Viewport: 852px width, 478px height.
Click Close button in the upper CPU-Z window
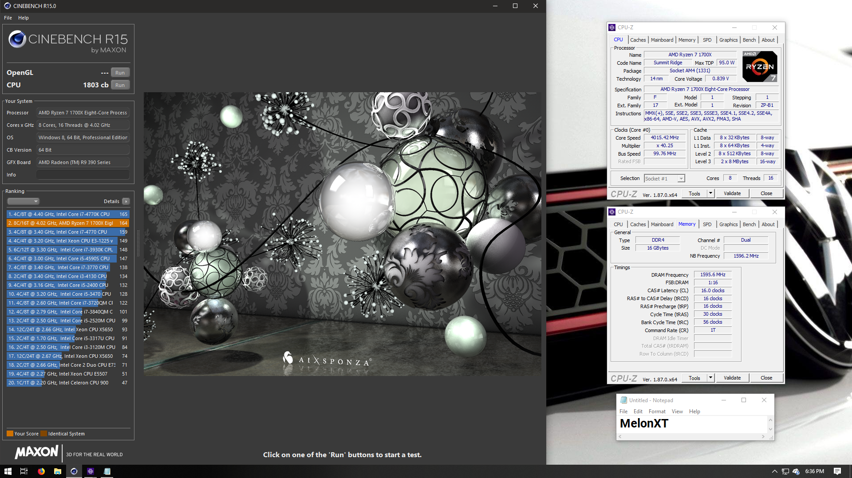(x=766, y=194)
